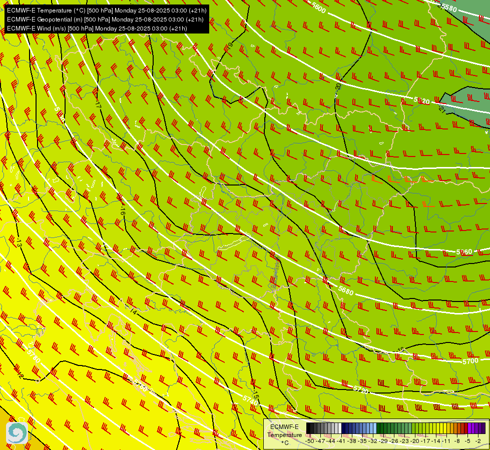Click the -38 value on the temperature legend
Screen dimensions: 490x450
coord(351,441)
